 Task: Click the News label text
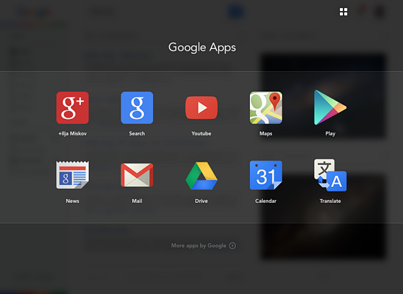point(72,201)
